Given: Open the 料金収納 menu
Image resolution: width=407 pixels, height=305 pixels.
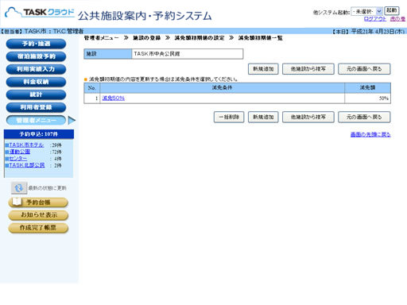Looking at the screenshot, I should click(x=36, y=82).
